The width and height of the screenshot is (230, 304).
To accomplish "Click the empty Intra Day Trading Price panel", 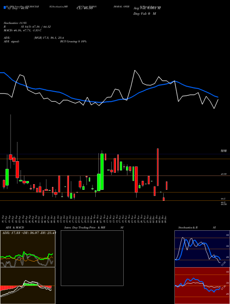I will [x=92, y=258].
